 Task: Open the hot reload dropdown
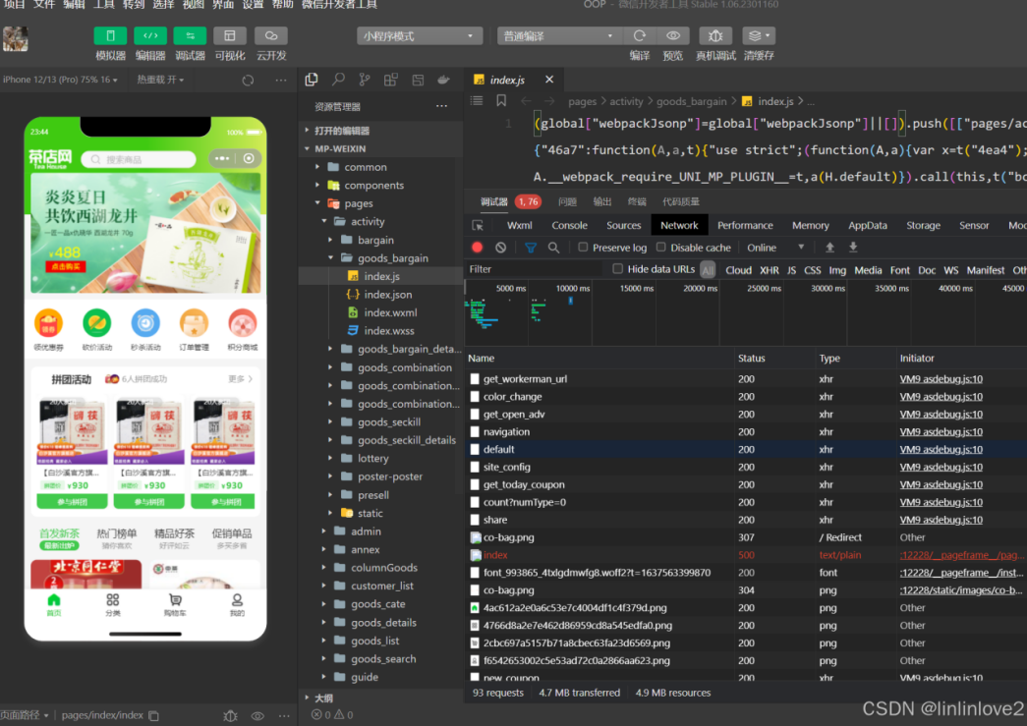pyautogui.click(x=160, y=80)
